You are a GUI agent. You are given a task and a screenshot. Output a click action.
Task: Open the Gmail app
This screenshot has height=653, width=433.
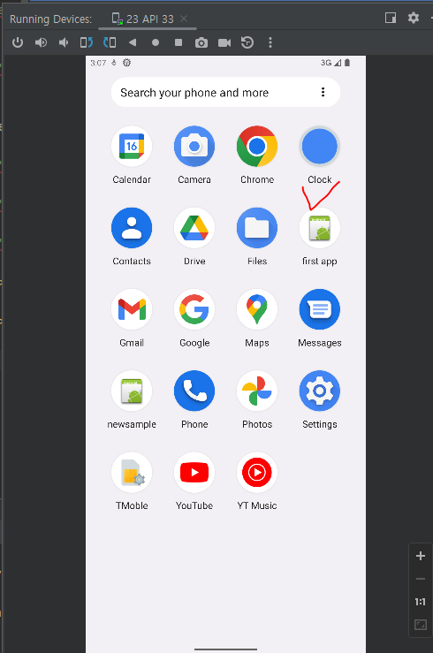click(x=132, y=309)
